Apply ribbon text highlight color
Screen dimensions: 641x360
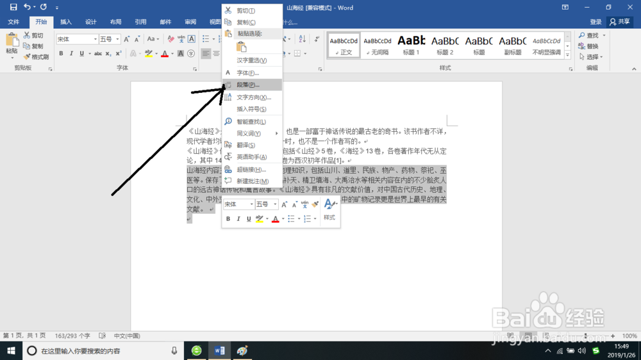click(149, 54)
